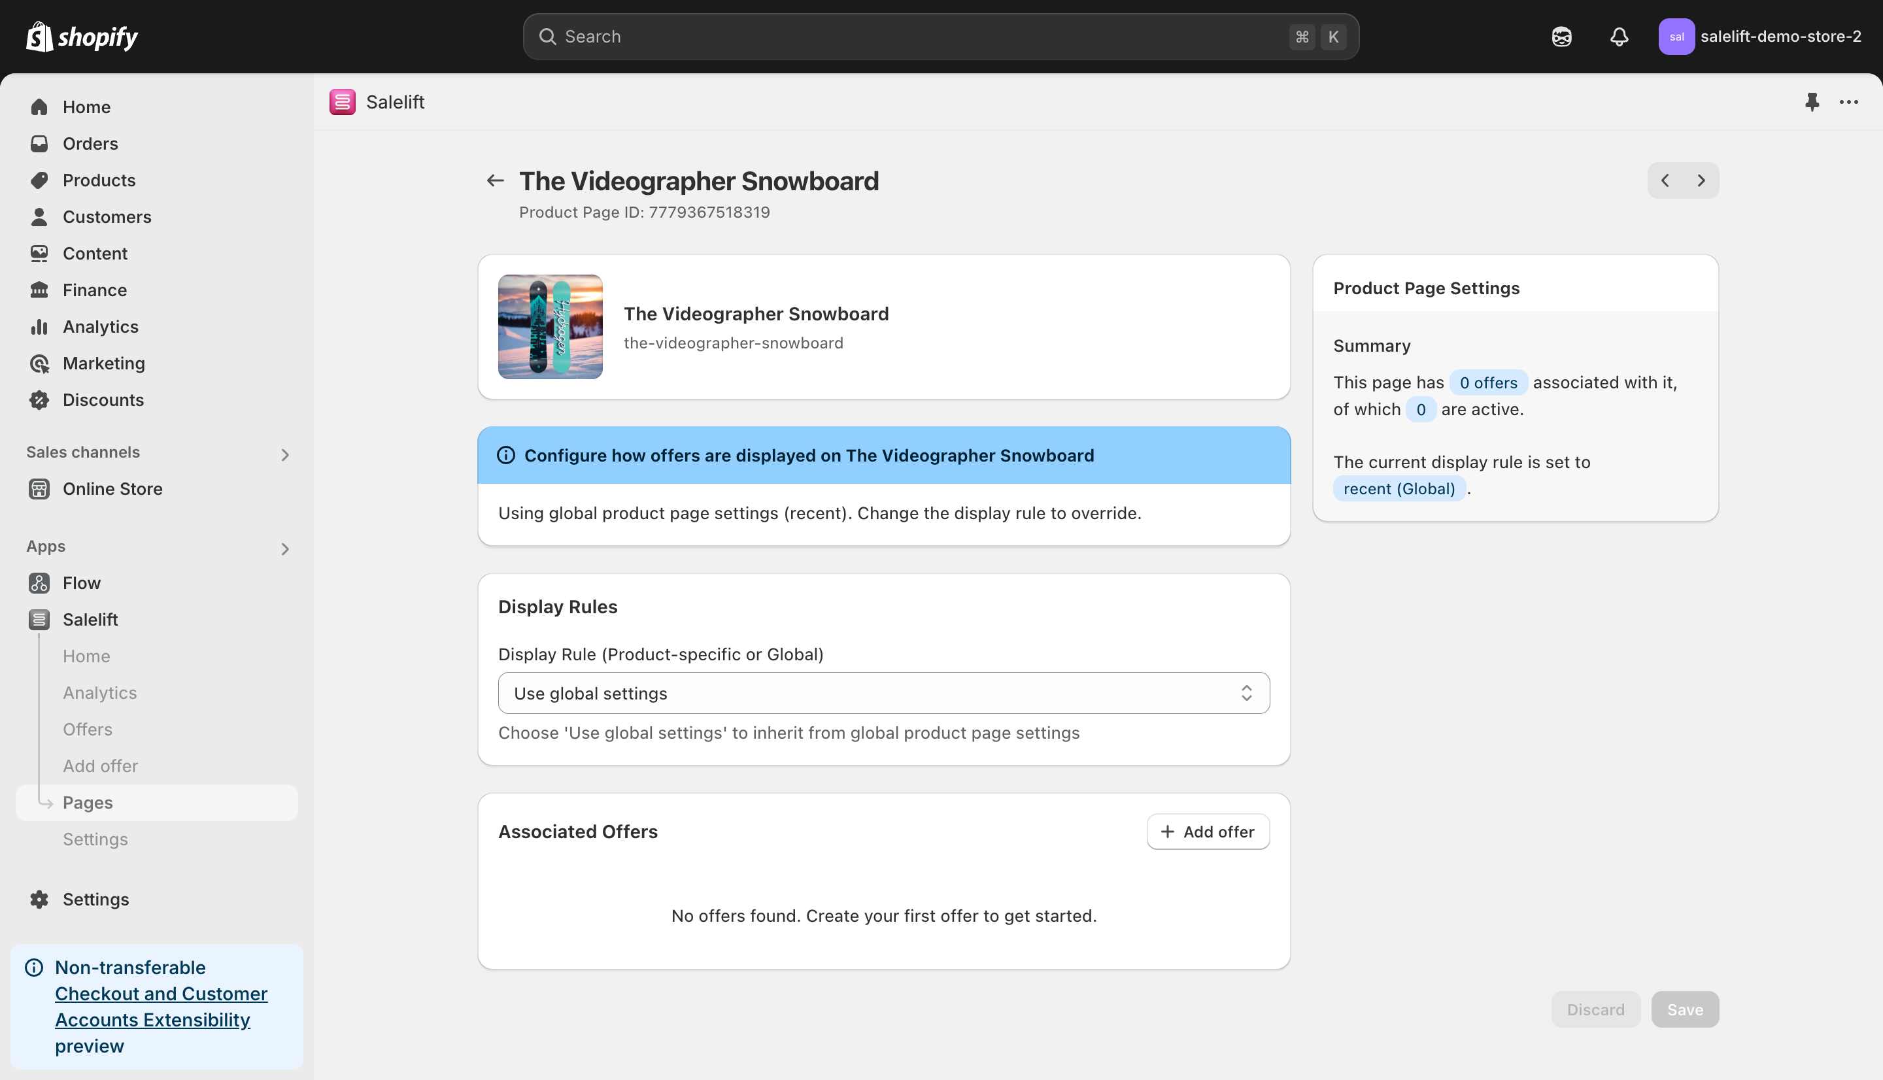Expand the Apps section
1883x1080 pixels.
tap(285, 549)
